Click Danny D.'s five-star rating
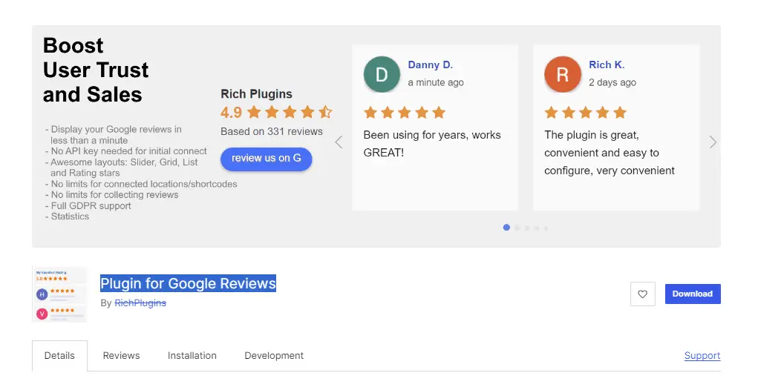The width and height of the screenshot is (758, 390). [x=405, y=113]
